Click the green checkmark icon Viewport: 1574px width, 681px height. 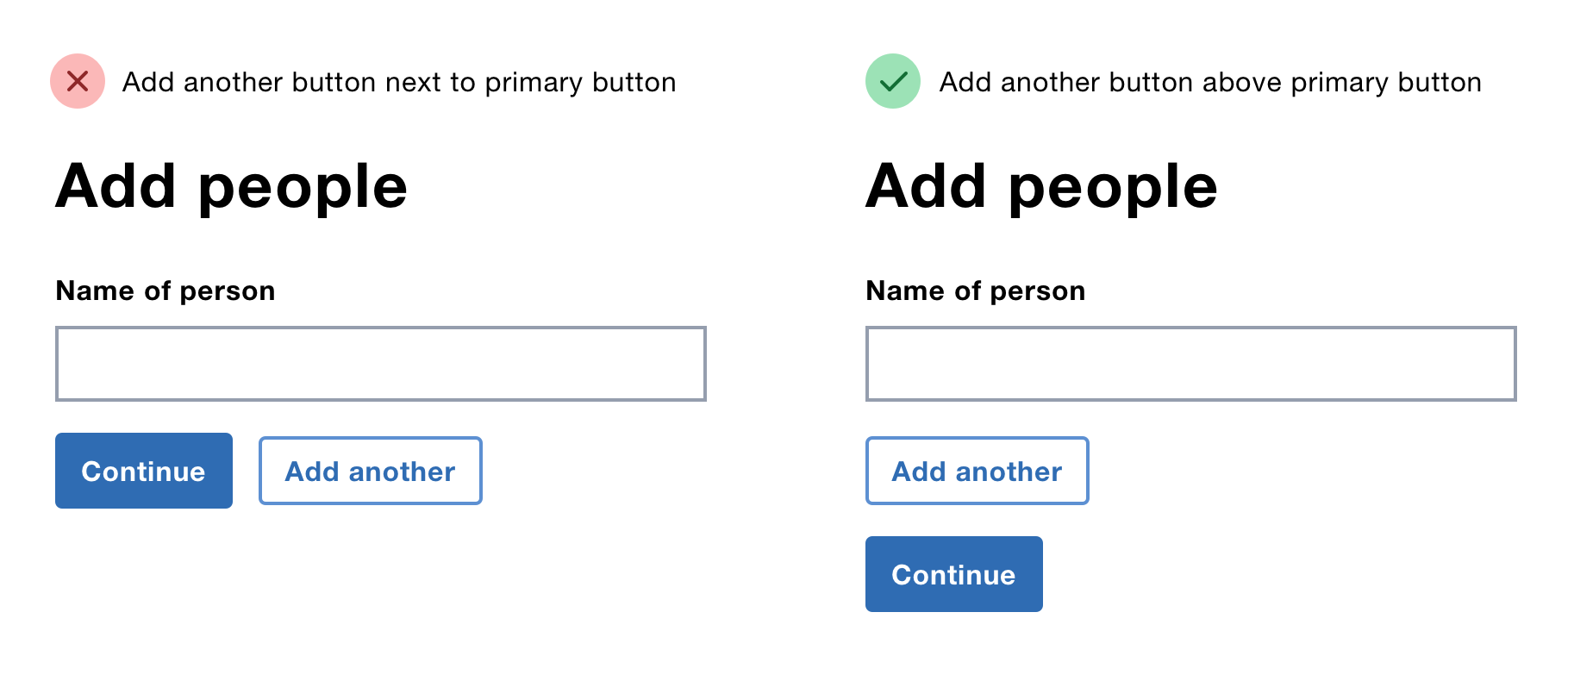[x=893, y=81]
